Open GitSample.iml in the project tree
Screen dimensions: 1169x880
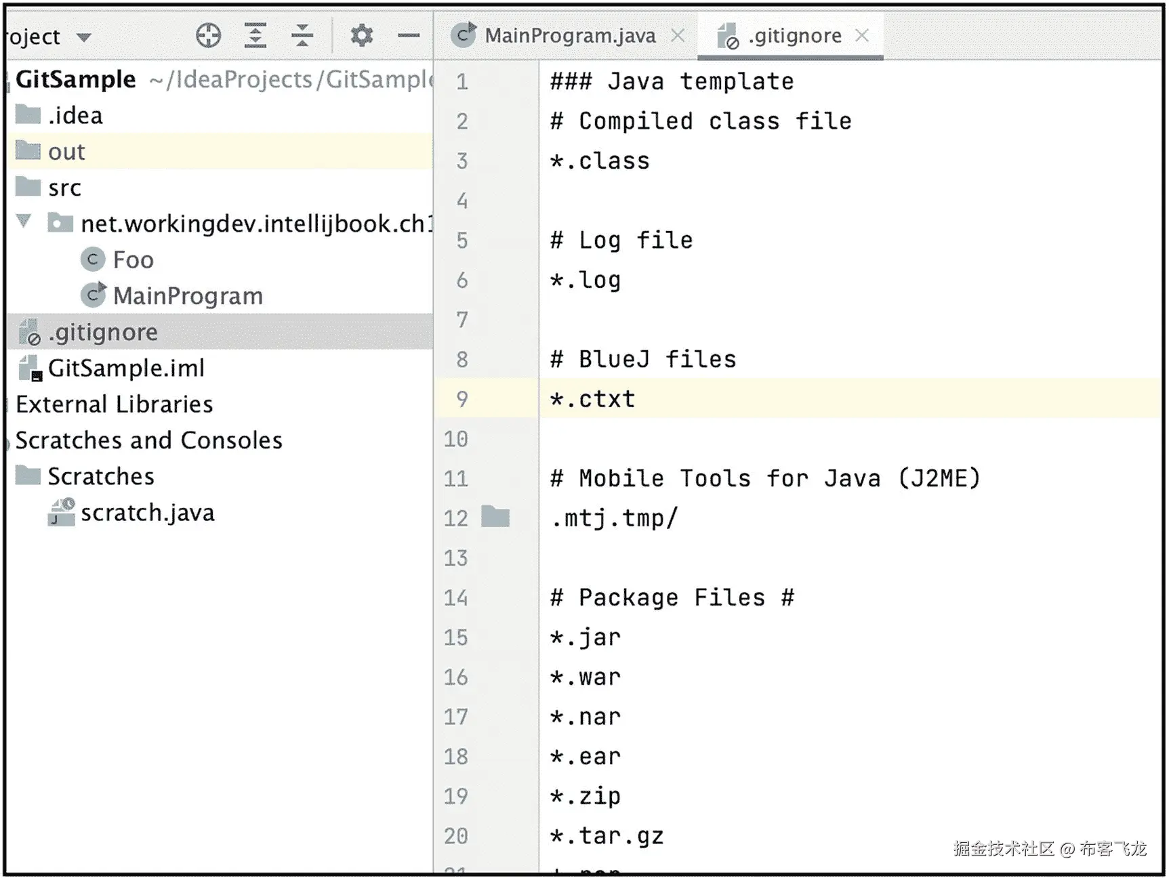click(126, 369)
